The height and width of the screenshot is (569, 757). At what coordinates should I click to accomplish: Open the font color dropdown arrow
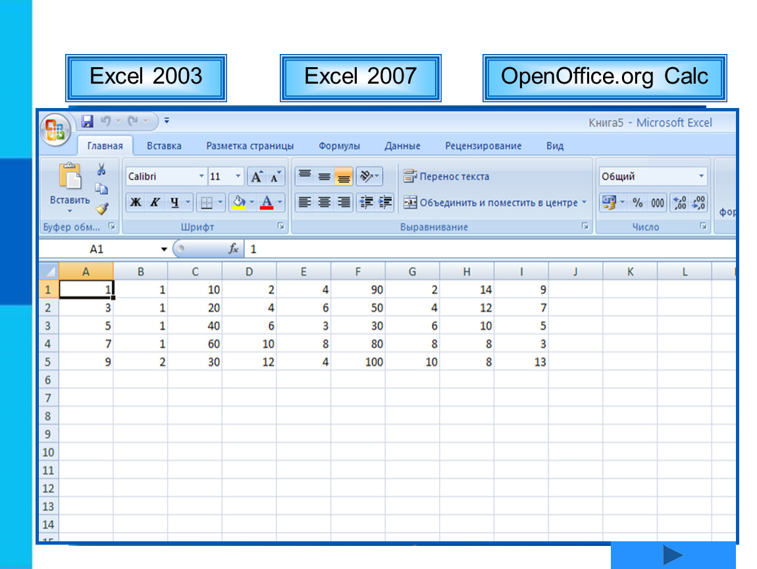click(280, 202)
